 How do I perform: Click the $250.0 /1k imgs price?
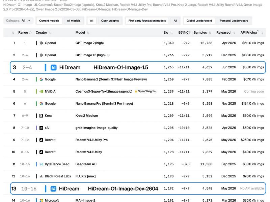(252, 140)
